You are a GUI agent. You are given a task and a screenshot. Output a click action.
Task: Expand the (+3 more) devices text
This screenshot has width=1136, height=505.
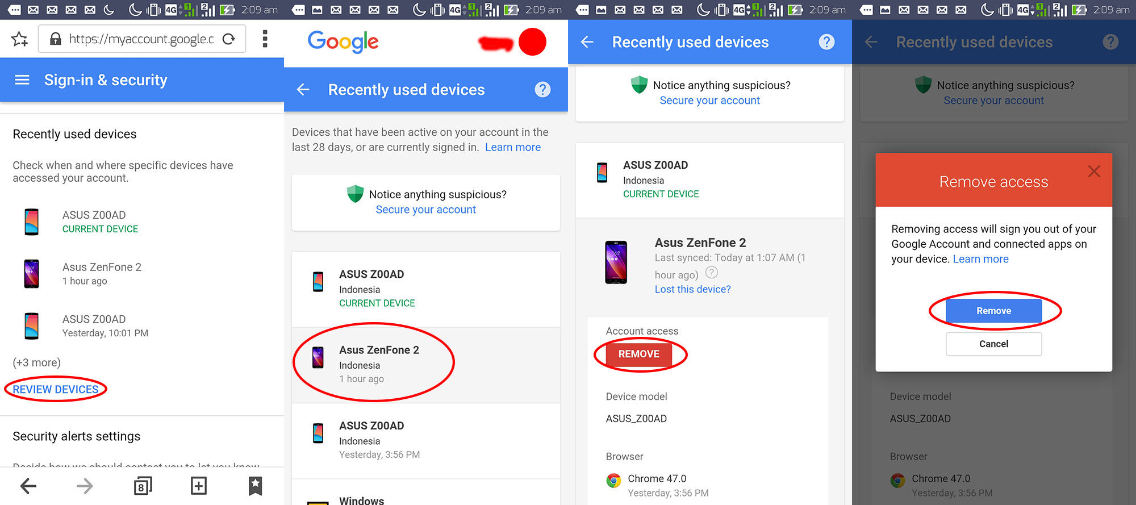point(37,362)
